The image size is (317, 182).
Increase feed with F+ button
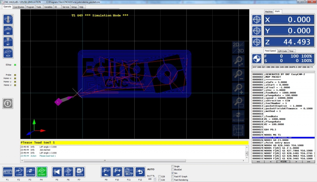tap(118, 172)
